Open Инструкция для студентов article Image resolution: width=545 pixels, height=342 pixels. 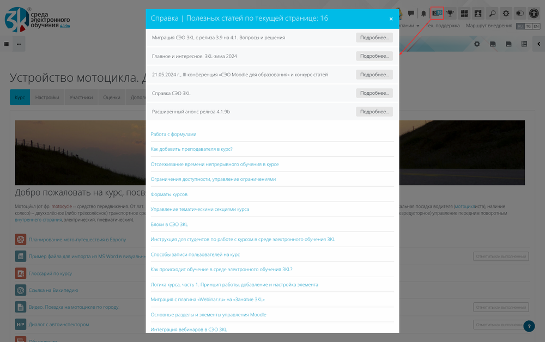pos(243,239)
